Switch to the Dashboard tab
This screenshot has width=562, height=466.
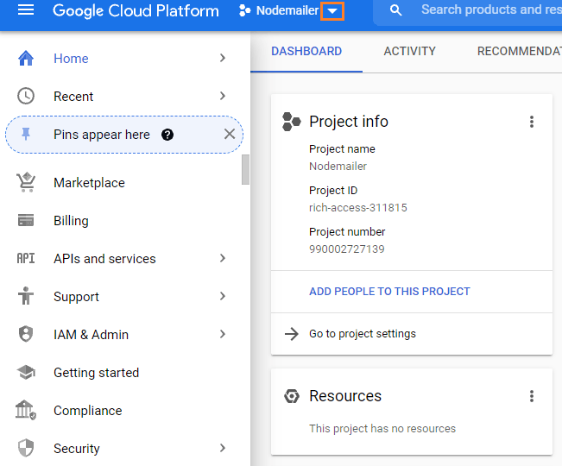click(x=306, y=52)
